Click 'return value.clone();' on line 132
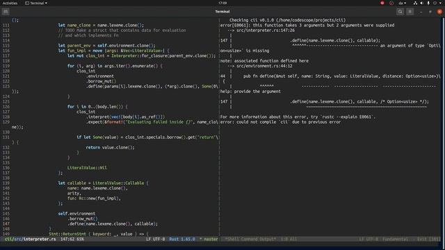 click(110, 147)
